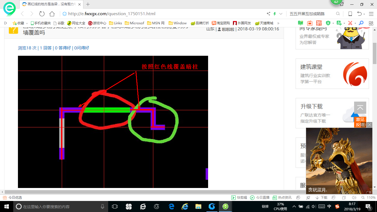The width and height of the screenshot is (377, 212).
Task: Open 快剪辑 in the status bar
Action: pyautogui.click(x=239, y=198)
